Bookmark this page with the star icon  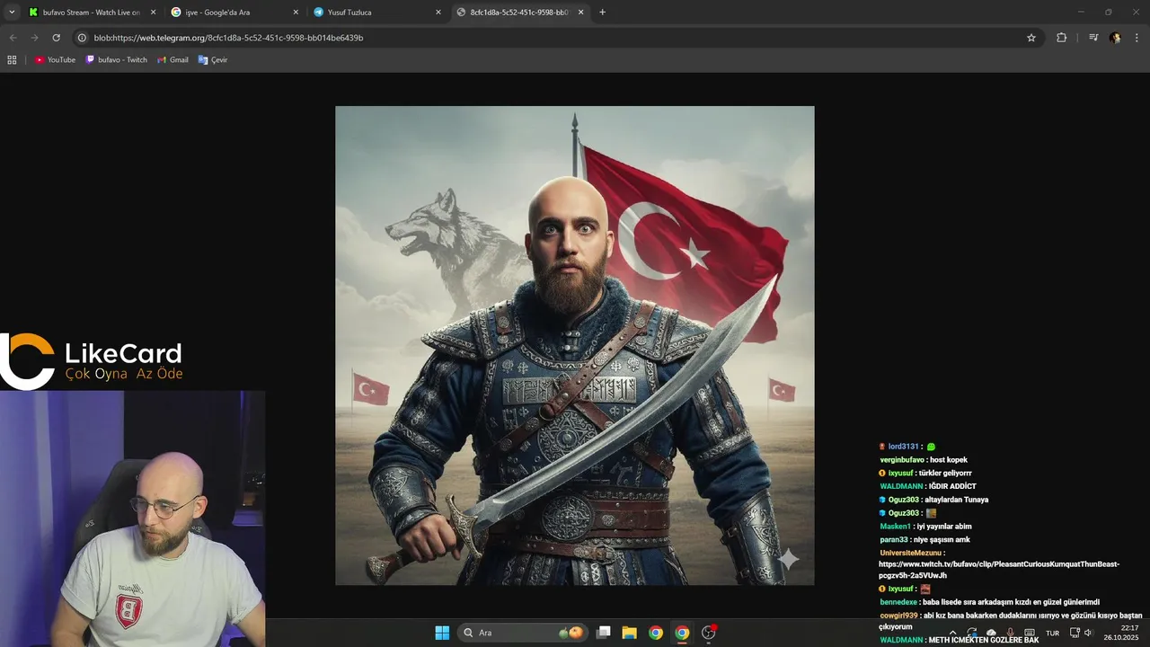click(1031, 38)
